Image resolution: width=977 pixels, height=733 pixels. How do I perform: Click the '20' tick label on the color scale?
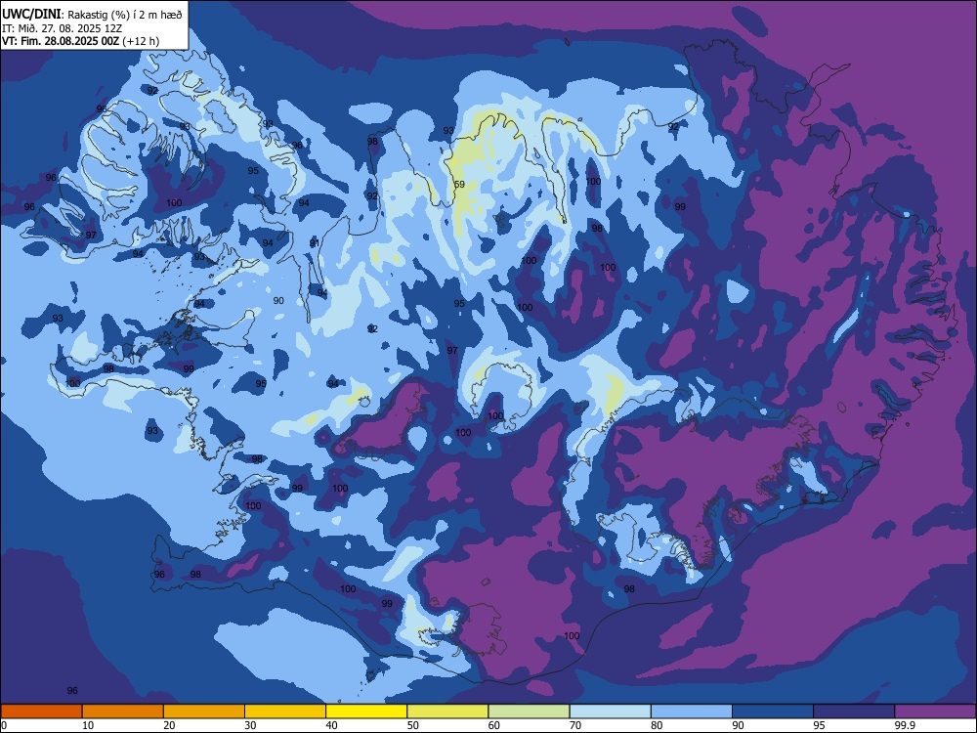pos(169,725)
